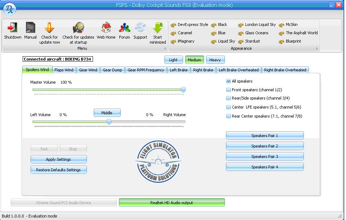Apply the Blue skin
This screenshot has width=346, height=220.
coord(218,33)
